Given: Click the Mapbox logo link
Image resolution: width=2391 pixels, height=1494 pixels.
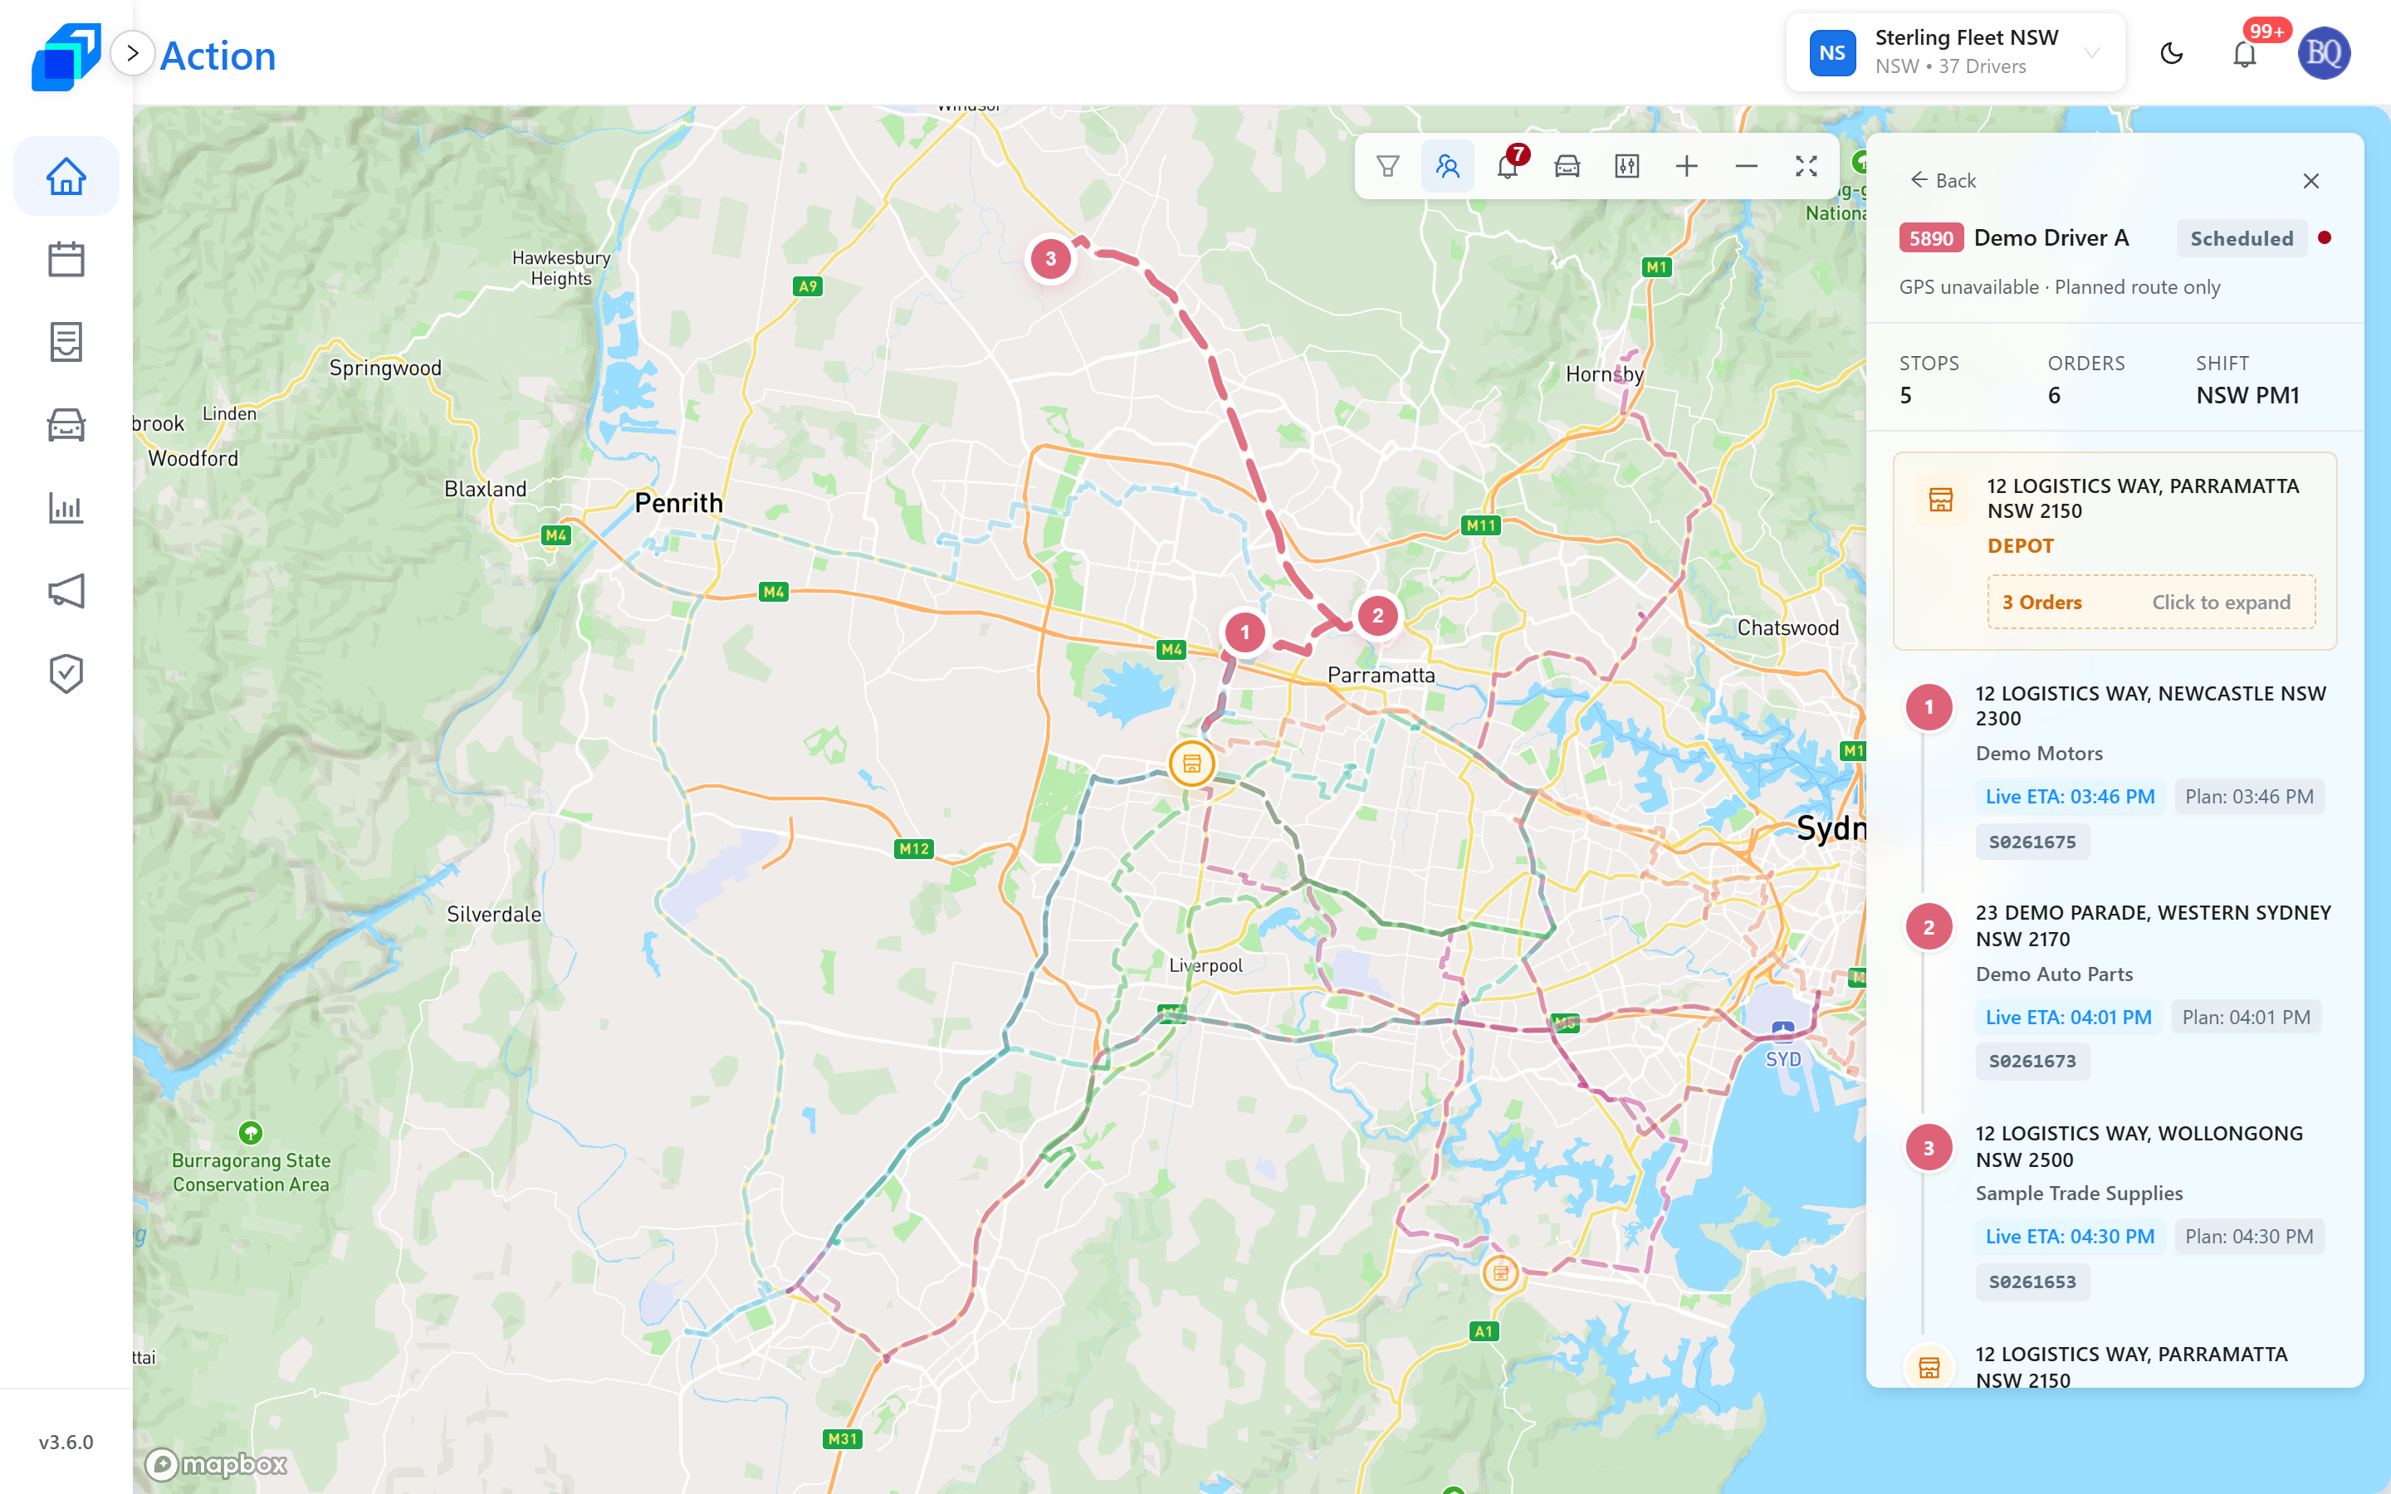Looking at the screenshot, I should (x=217, y=1463).
